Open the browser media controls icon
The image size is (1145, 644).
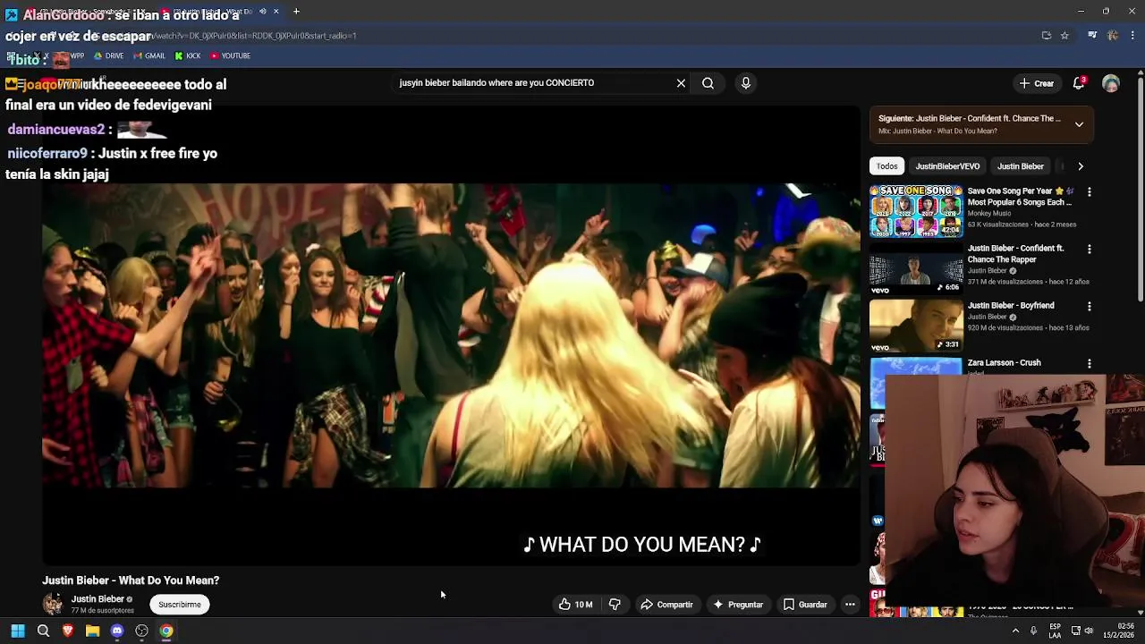coord(1092,36)
